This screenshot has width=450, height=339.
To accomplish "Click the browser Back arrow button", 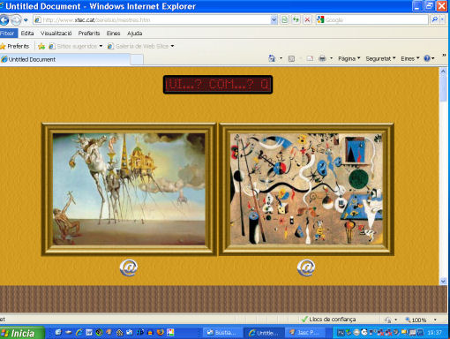I will click(x=4, y=20).
